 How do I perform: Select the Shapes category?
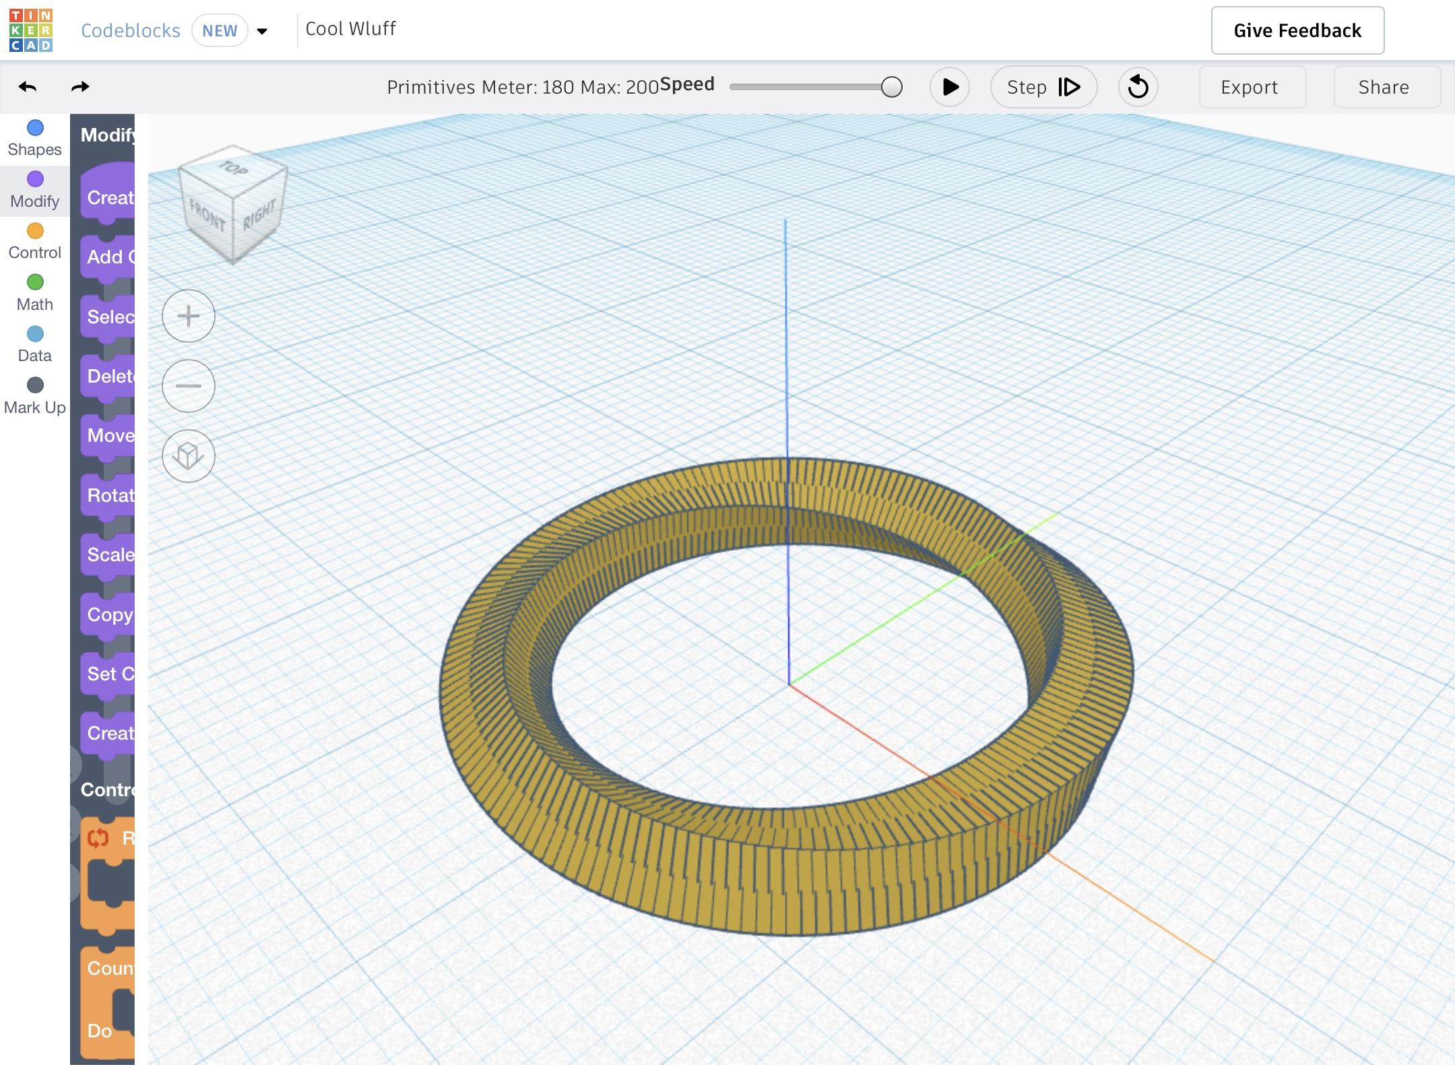click(35, 138)
